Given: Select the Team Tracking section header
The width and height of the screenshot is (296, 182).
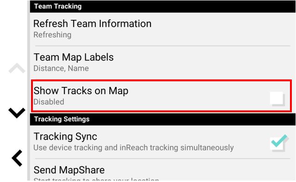Looking at the screenshot, I should tap(163, 6).
